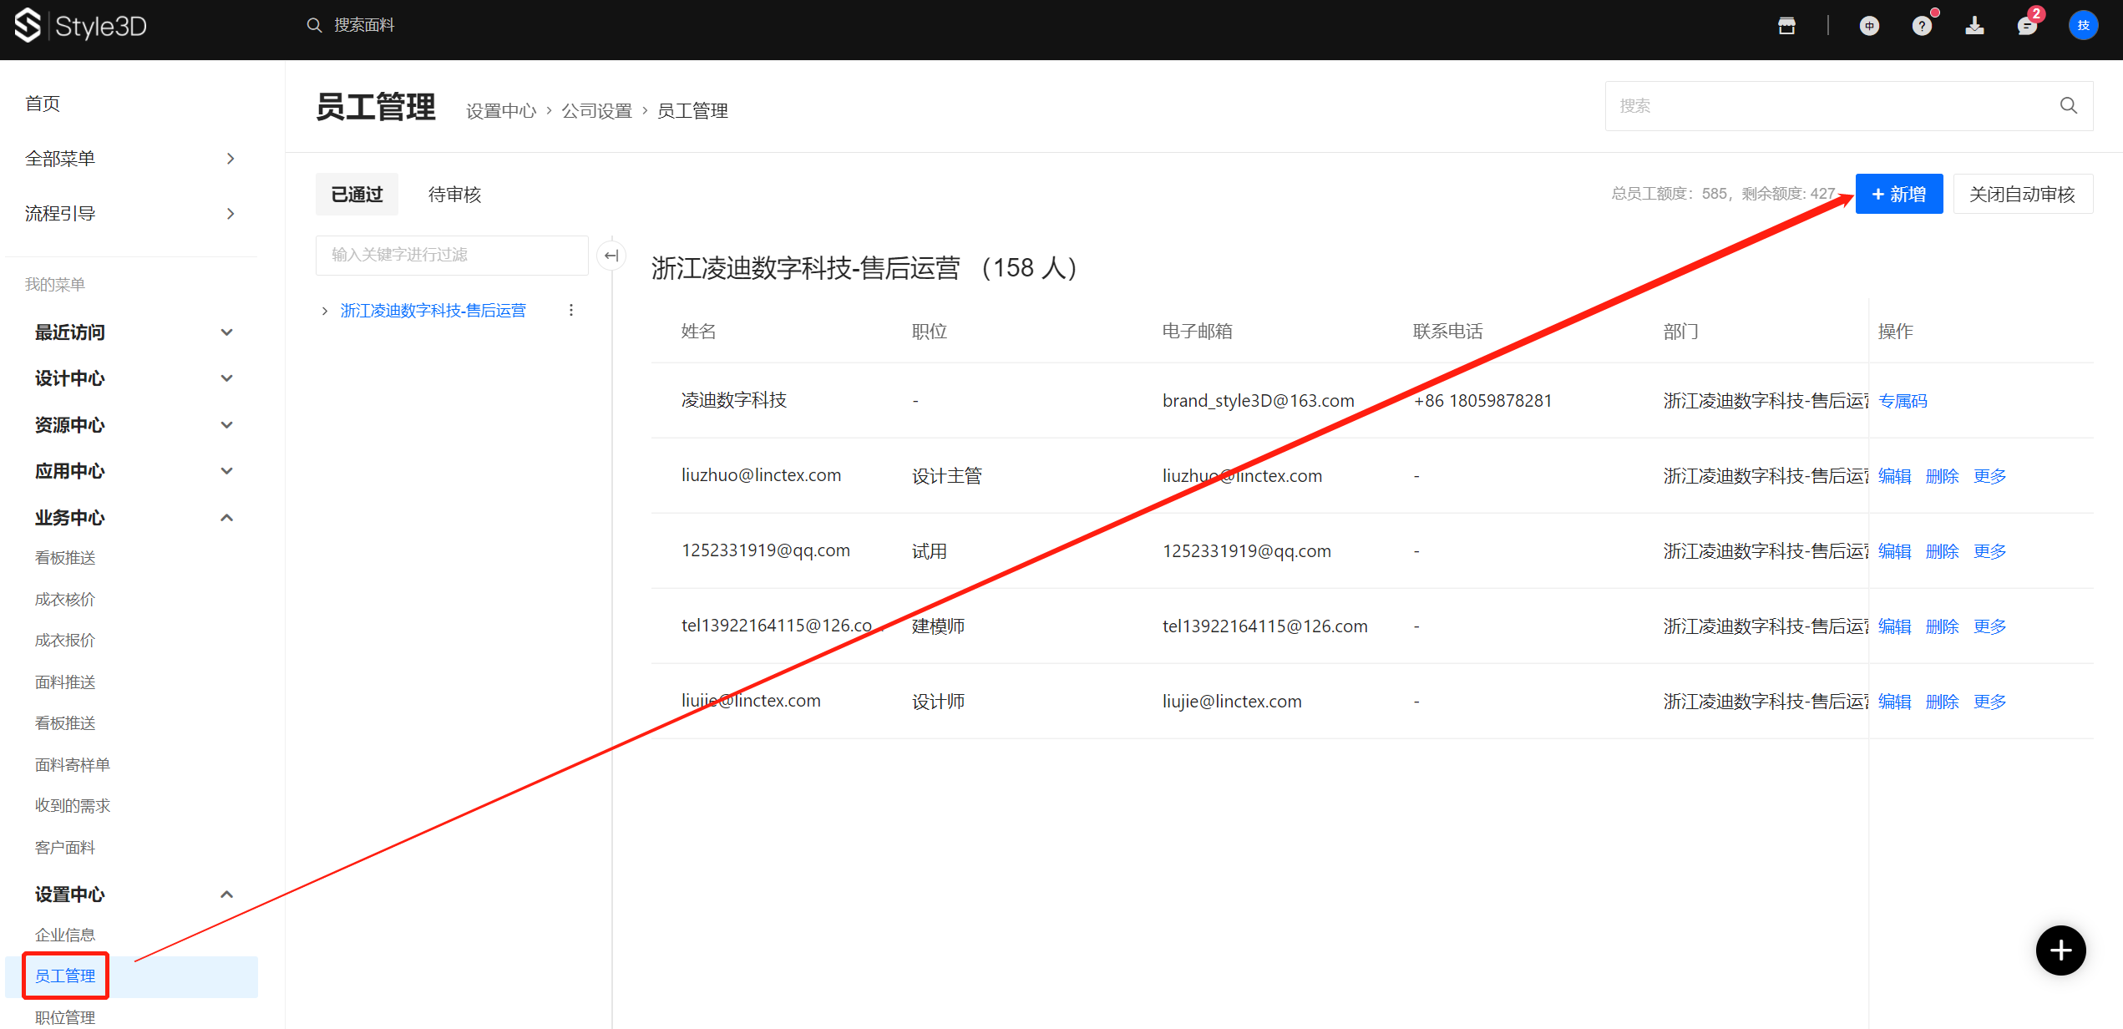
Task: Open messages icon with badge 2
Action: click(2026, 26)
